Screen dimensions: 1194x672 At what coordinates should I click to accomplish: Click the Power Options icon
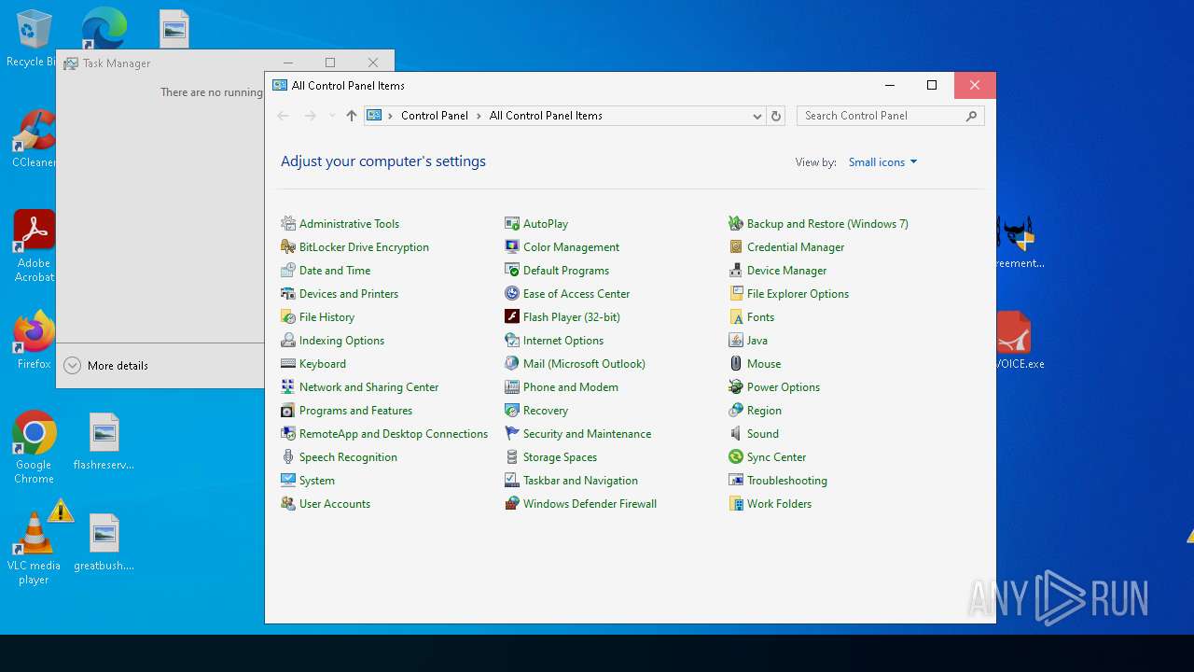tap(736, 387)
